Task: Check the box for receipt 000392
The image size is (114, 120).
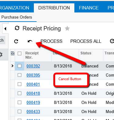Action: 20,66
